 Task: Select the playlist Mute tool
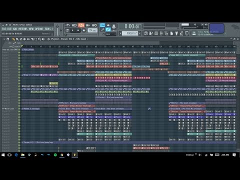tap(24, 39)
